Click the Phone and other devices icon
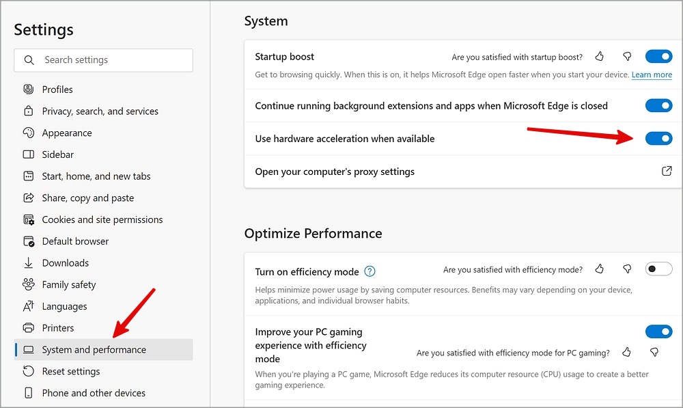The height and width of the screenshot is (408, 683). tap(28, 393)
